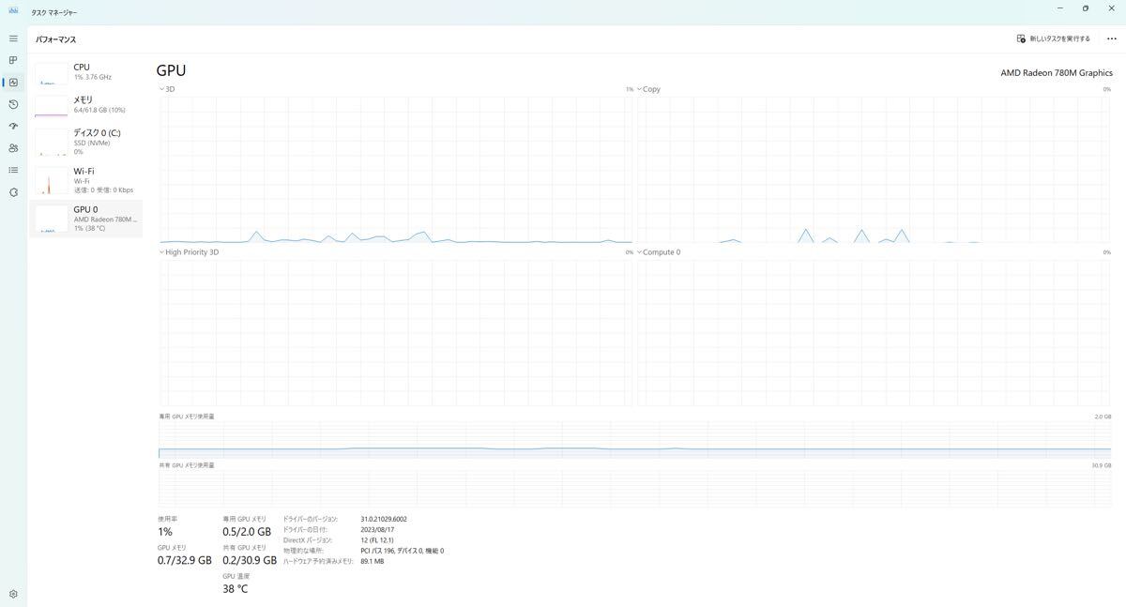
Task: Click the 0.5/2.0 GB dedicated memory value
Action: (x=247, y=532)
